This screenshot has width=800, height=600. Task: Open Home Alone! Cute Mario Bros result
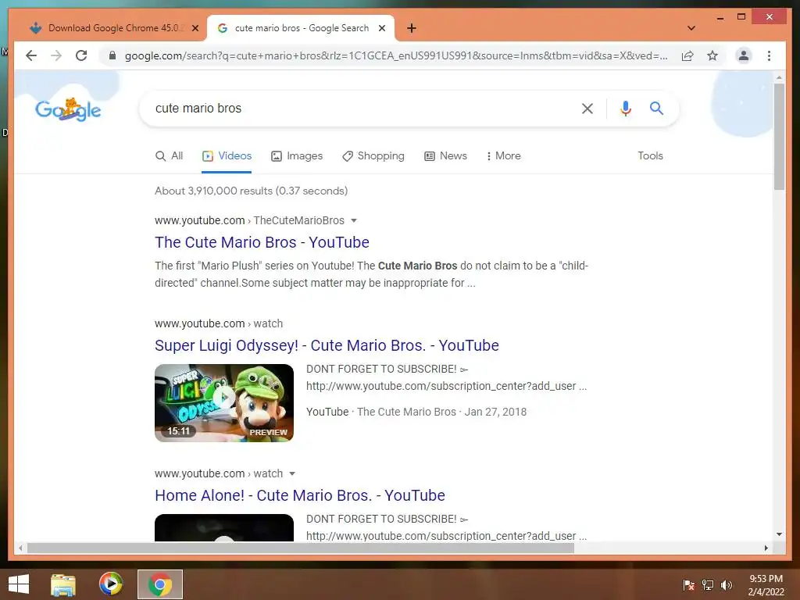click(x=299, y=495)
